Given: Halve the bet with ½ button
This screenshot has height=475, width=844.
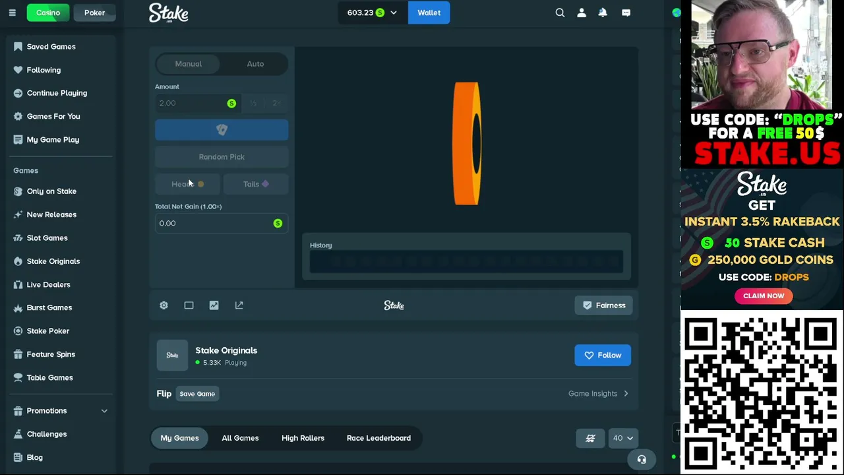Looking at the screenshot, I should coord(253,103).
